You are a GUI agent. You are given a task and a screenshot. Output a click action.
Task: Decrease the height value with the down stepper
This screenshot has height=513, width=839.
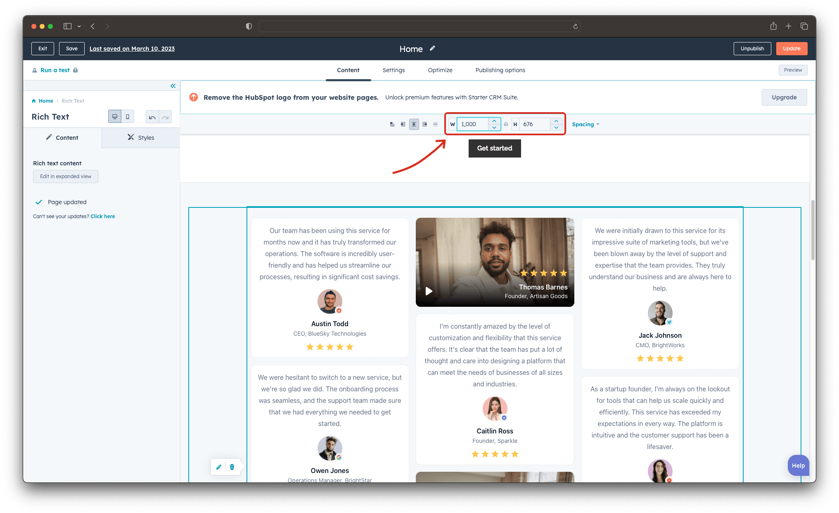[x=556, y=127]
